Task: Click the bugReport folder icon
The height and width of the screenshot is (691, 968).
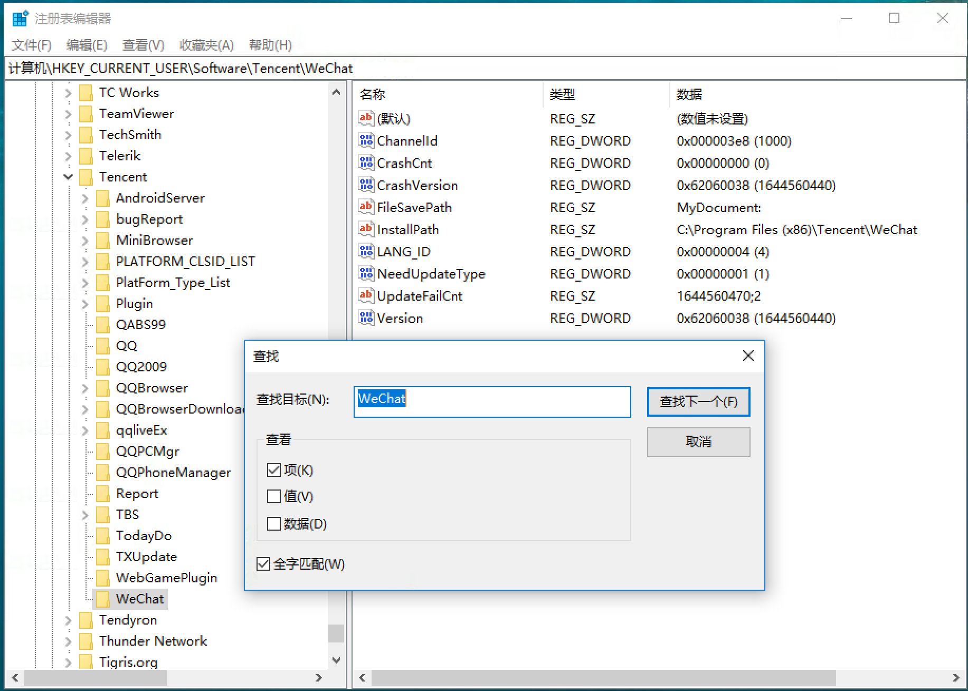Action: pos(102,219)
